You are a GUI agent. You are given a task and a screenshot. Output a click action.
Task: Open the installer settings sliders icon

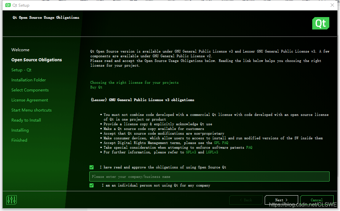click(11, 200)
